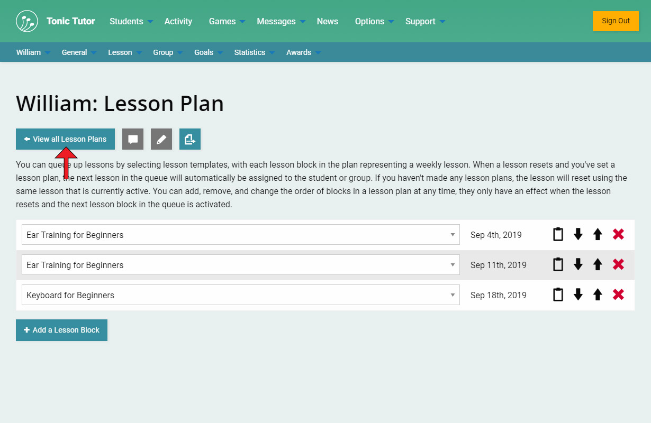Image resolution: width=651 pixels, height=423 pixels.
Task: Move the Sep 18th lesson block up
Action: [x=598, y=295]
